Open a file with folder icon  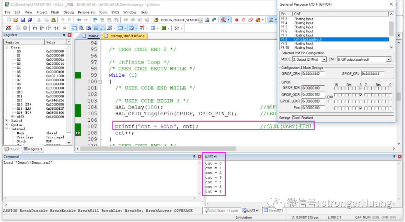16,20
